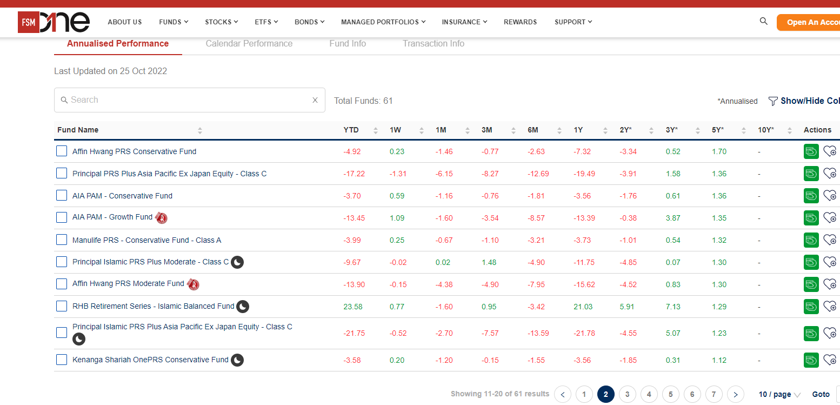
Task: Open the search magnifier in the header
Action: pyautogui.click(x=763, y=21)
